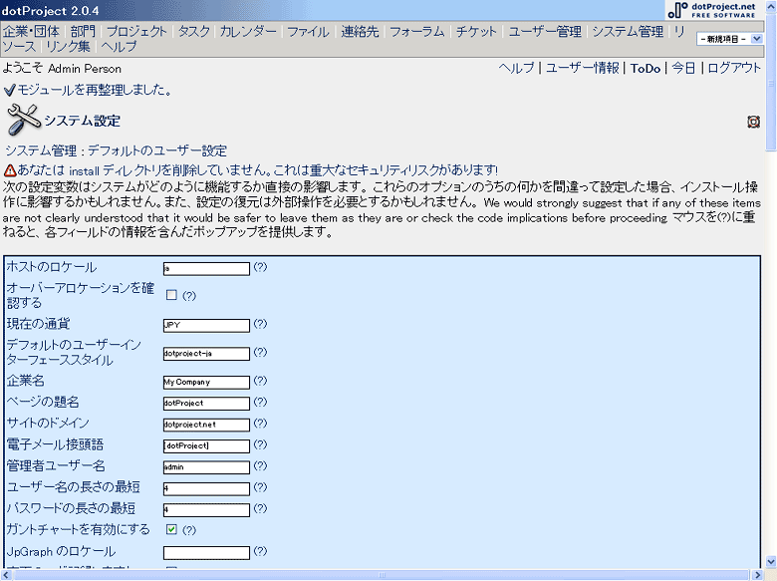Click (?) help for デフォルトのユーザーインターフェーススタイル

260,353
